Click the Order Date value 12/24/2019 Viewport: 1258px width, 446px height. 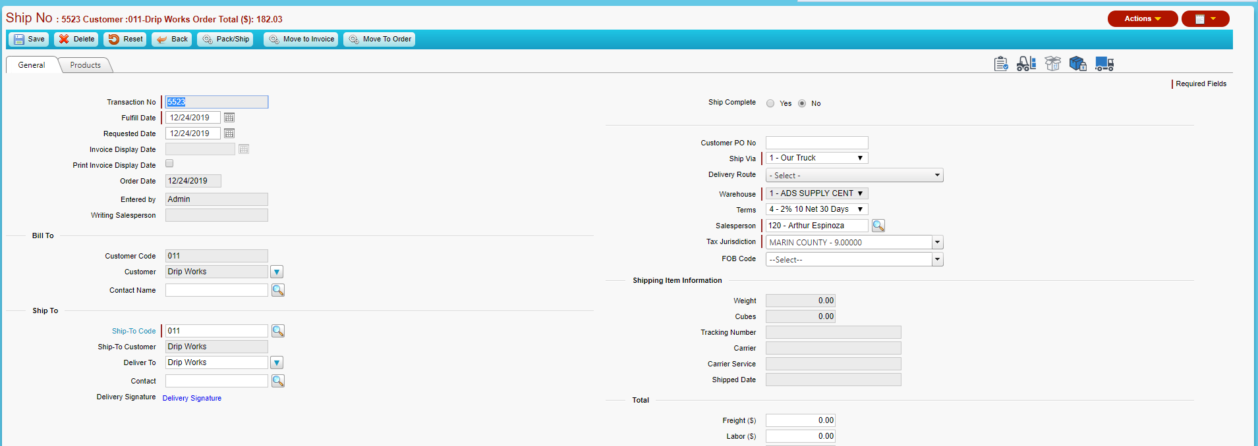[x=193, y=181]
